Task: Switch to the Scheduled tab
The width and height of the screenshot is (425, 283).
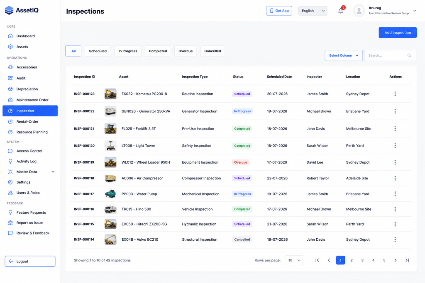Action: click(98, 51)
